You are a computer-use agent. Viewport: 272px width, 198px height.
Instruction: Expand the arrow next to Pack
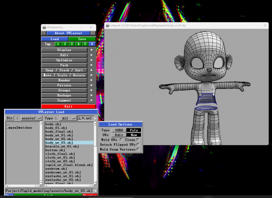(x=92, y=65)
